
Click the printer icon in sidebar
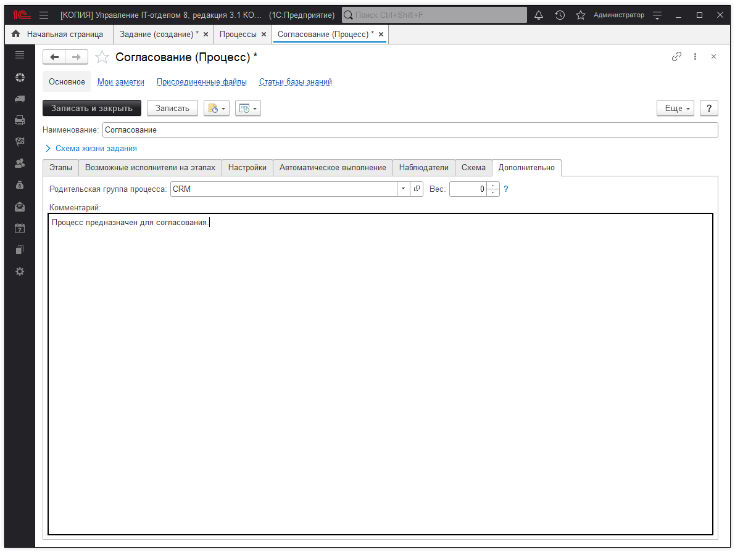(x=20, y=120)
